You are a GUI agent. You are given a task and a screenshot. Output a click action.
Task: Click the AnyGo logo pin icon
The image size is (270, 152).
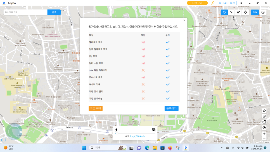(x=4, y=3)
